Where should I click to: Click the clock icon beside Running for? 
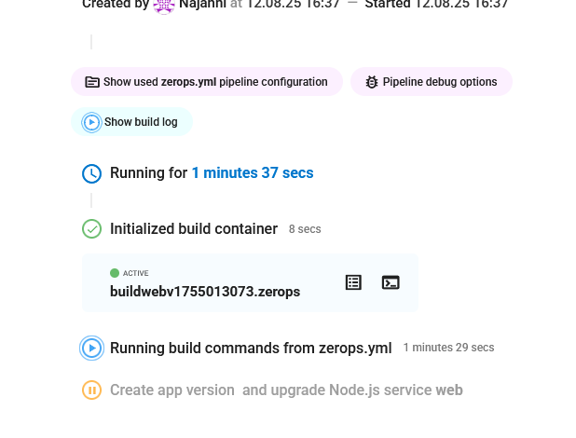click(91, 173)
